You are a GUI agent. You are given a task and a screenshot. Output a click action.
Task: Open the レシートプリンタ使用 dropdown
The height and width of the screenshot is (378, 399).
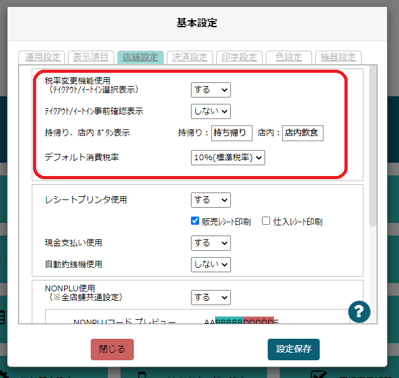click(x=211, y=200)
